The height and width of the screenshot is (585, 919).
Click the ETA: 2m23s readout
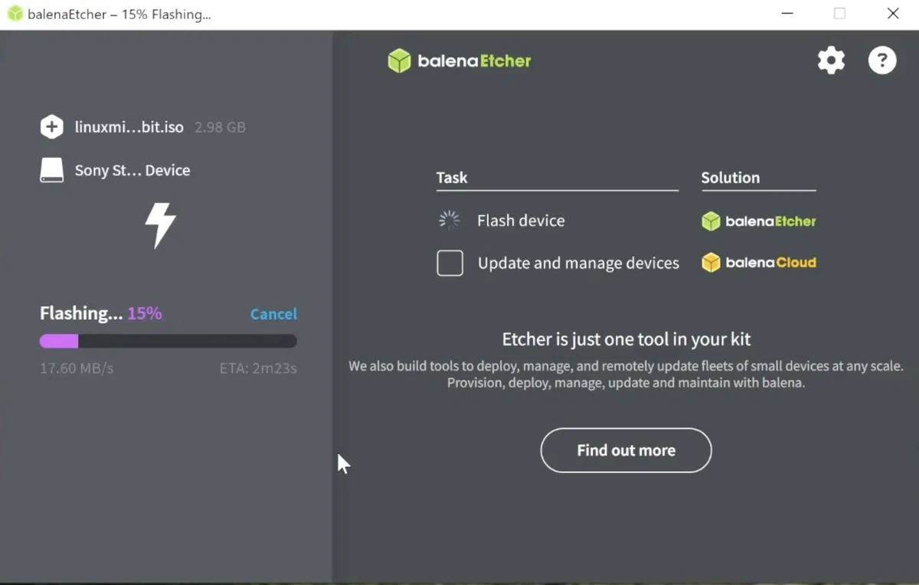(258, 368)
